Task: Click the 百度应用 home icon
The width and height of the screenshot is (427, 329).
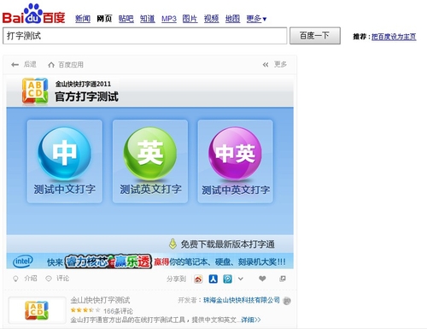Action: pos(51,65)
